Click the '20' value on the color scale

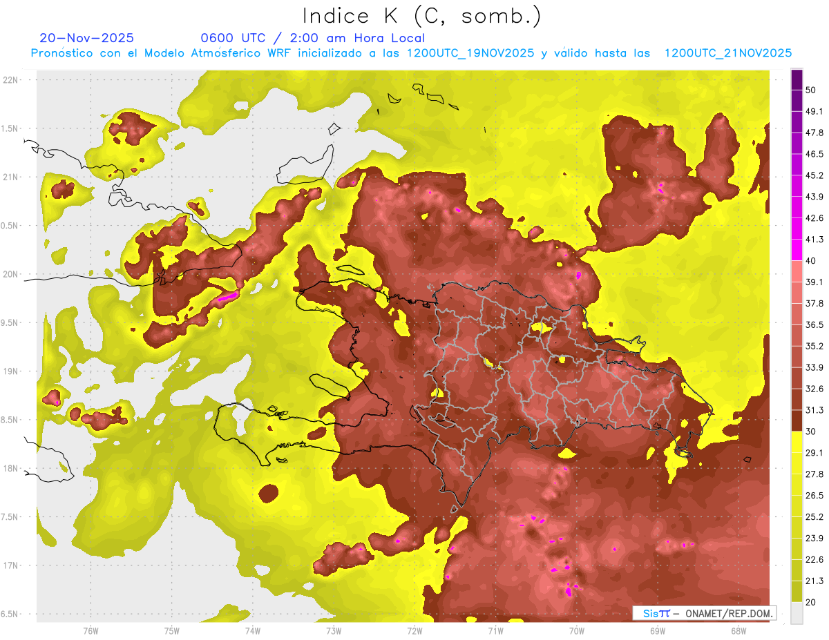point(811,603)
